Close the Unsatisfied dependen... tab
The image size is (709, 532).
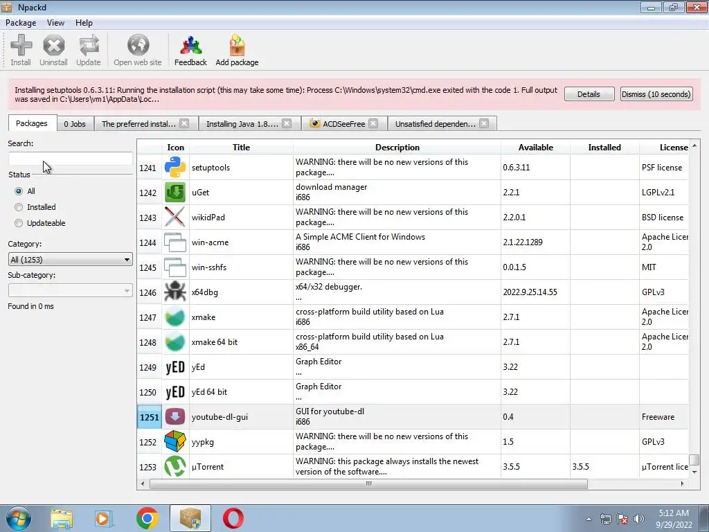pos(484,123)
